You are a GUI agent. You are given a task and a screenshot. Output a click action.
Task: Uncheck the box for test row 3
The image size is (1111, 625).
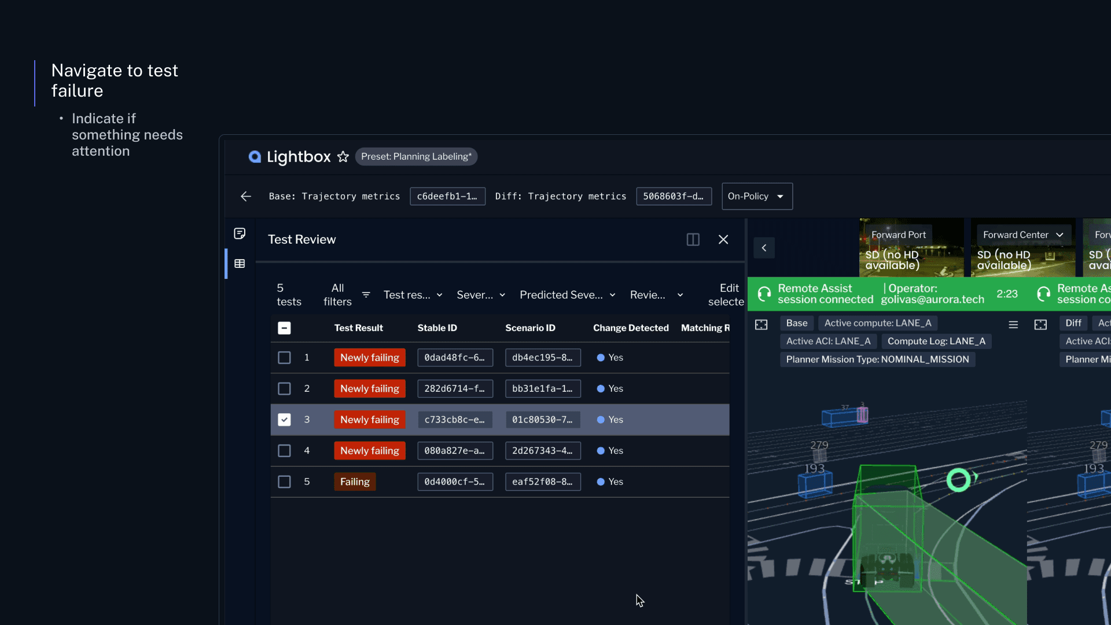284,420
